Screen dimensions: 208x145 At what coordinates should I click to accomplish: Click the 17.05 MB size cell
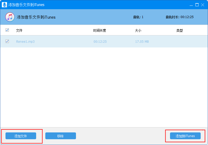(142, 42)
